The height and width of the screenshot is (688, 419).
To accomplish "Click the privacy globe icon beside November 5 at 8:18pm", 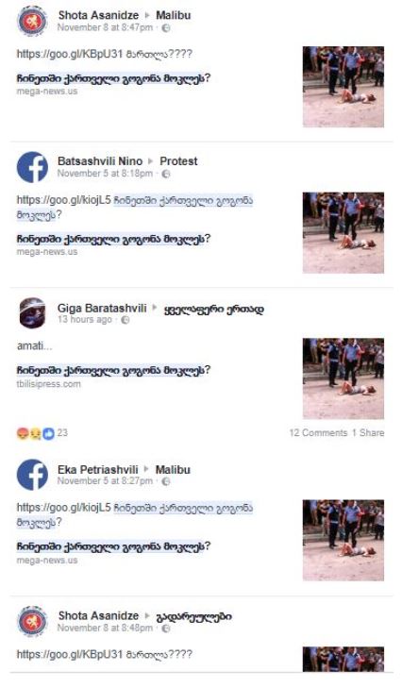I will tap(166, 175).
